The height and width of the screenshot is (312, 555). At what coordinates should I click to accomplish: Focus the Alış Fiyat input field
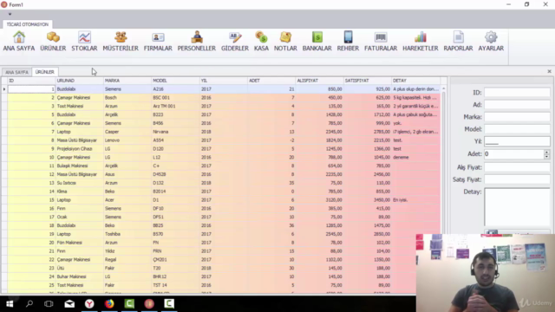517,167
